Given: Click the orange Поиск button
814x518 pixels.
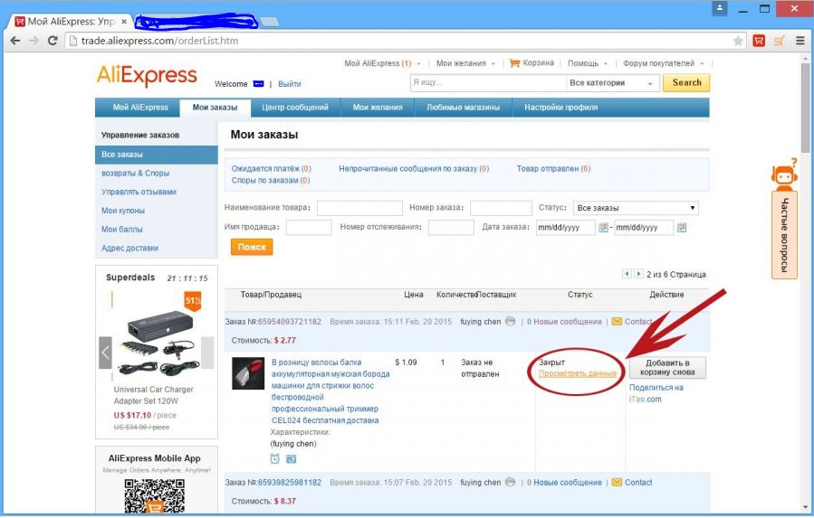Looking at the screenshot, I should click(x=252, y=248).
